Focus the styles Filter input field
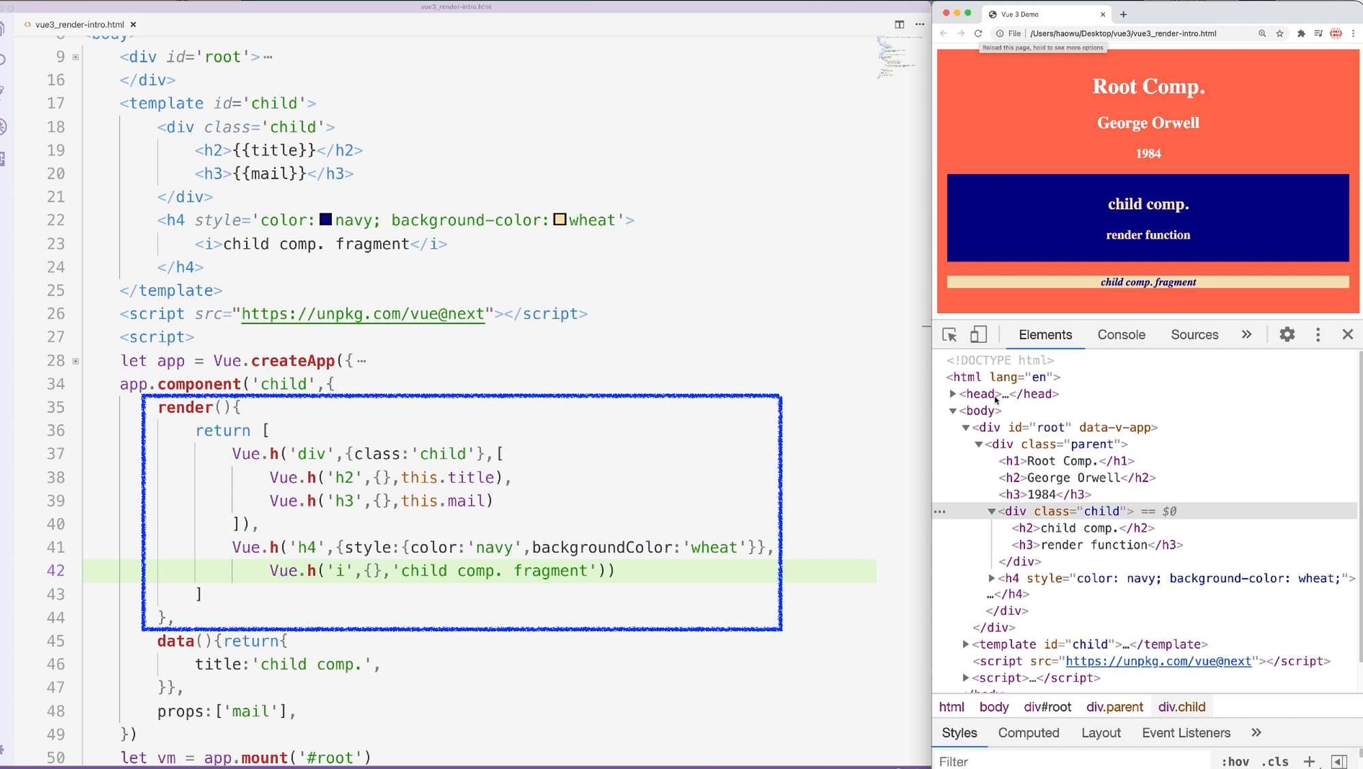1363x769 pixels. click(1070, 762)
